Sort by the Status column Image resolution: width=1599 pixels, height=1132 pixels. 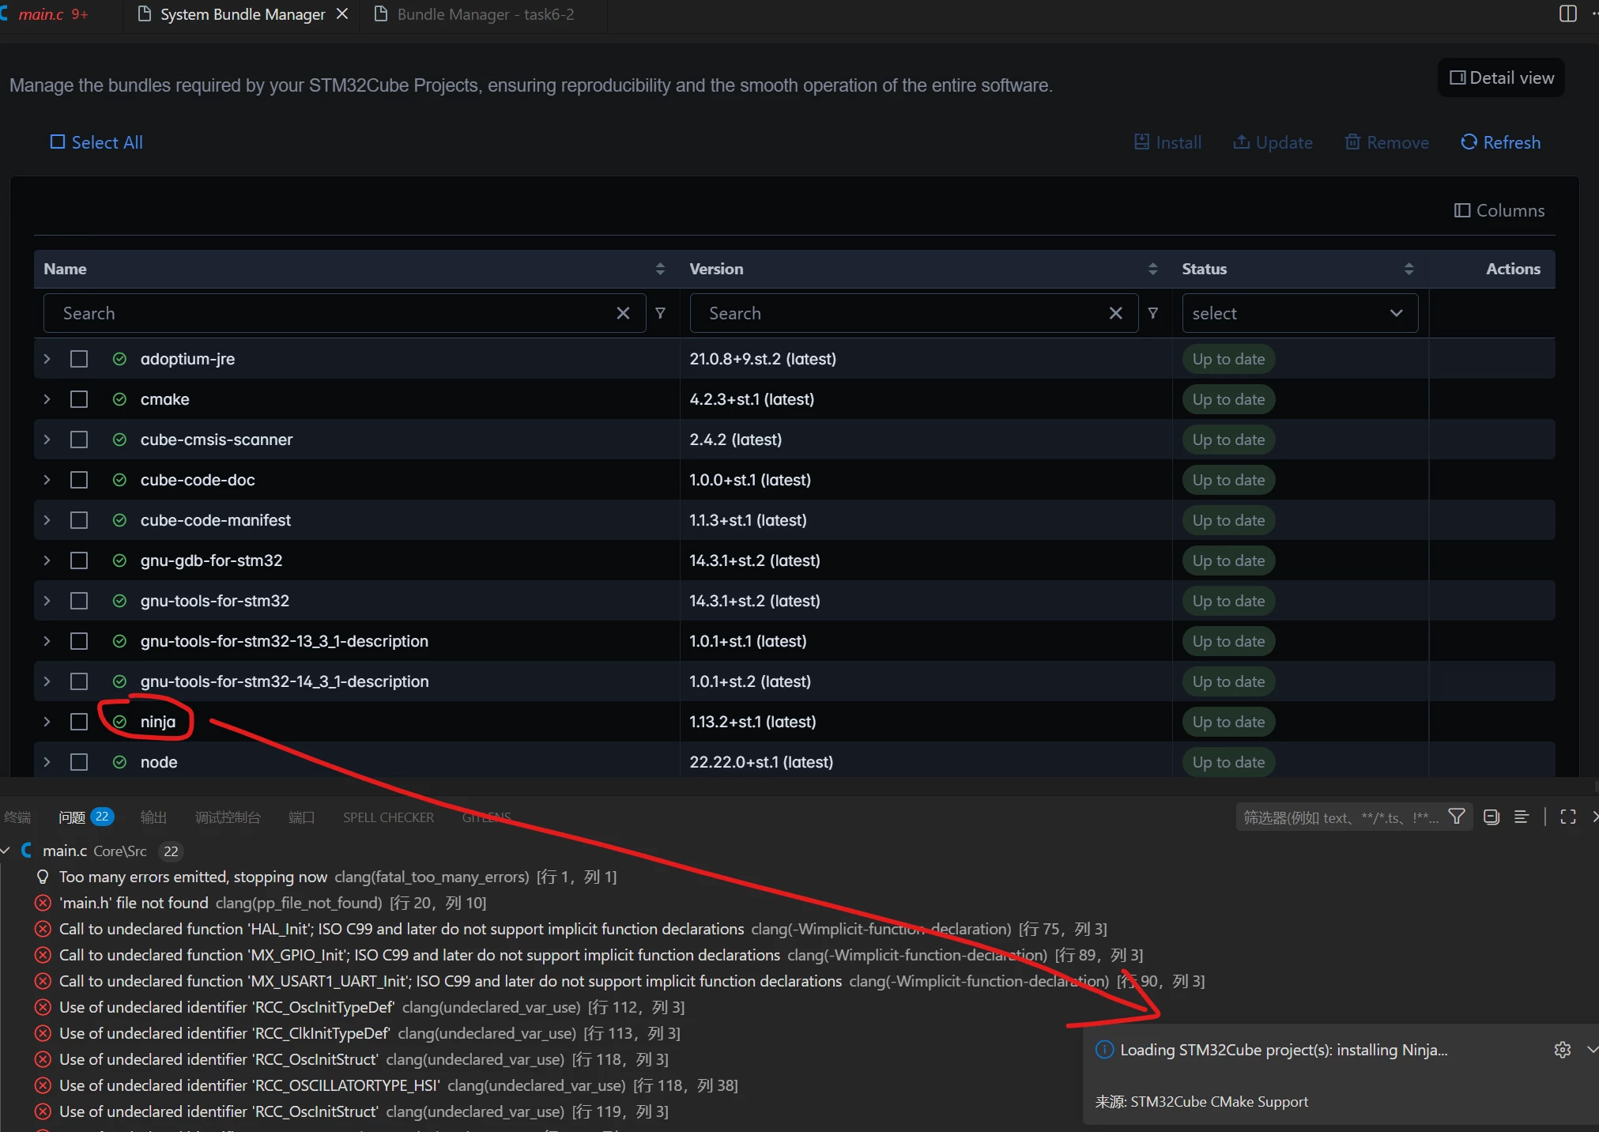point(1409,269)
